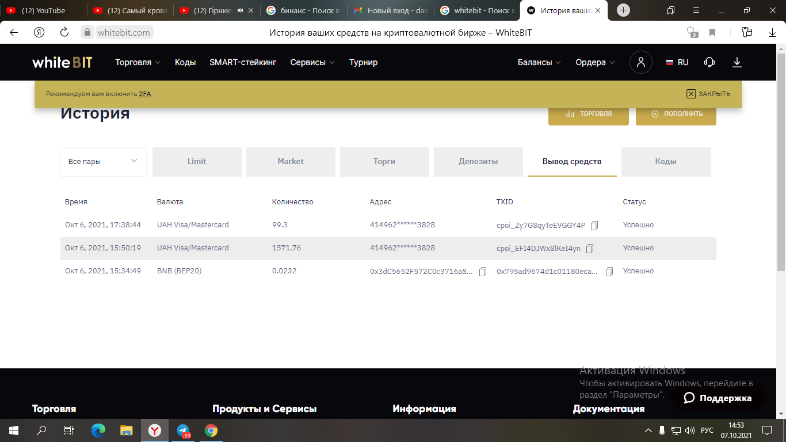Viewport: 786px width, 442px height.
Task: Close the 2FA recommendation banner
Action: click(x=708, y=94)
